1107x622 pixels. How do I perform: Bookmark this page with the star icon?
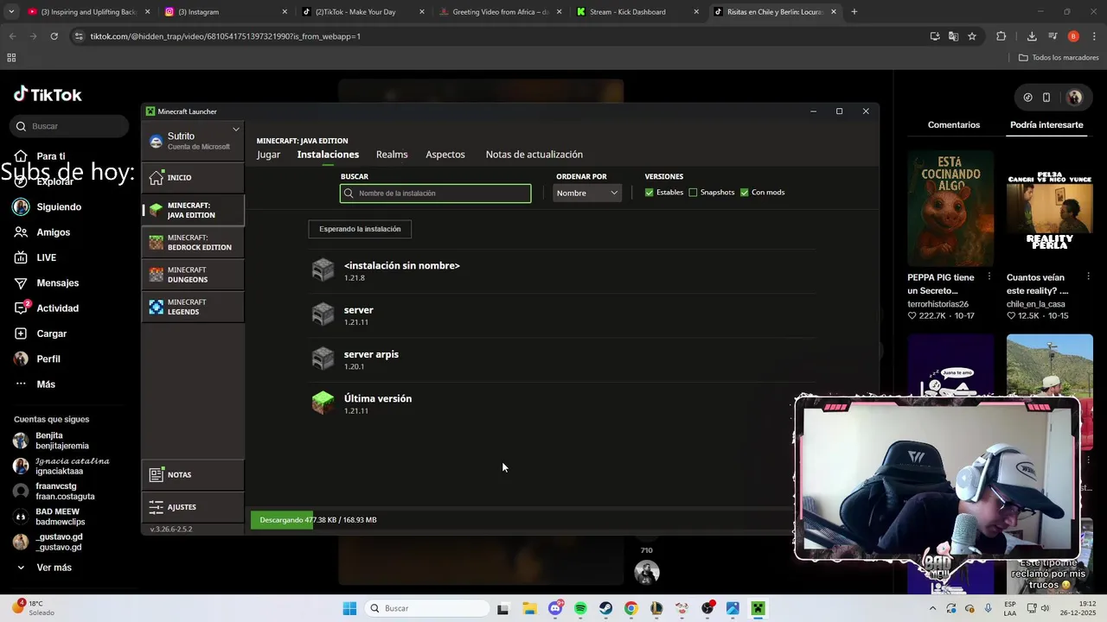click(x=972, y=36)
